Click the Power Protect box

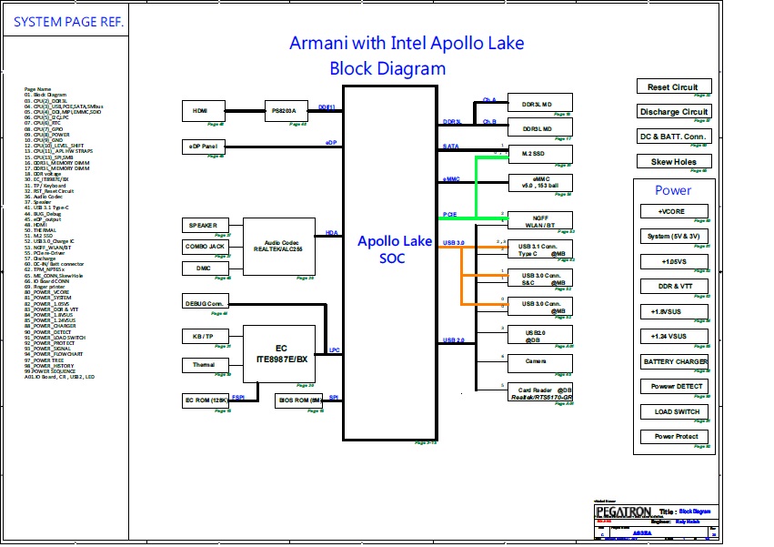pos(674,436)
